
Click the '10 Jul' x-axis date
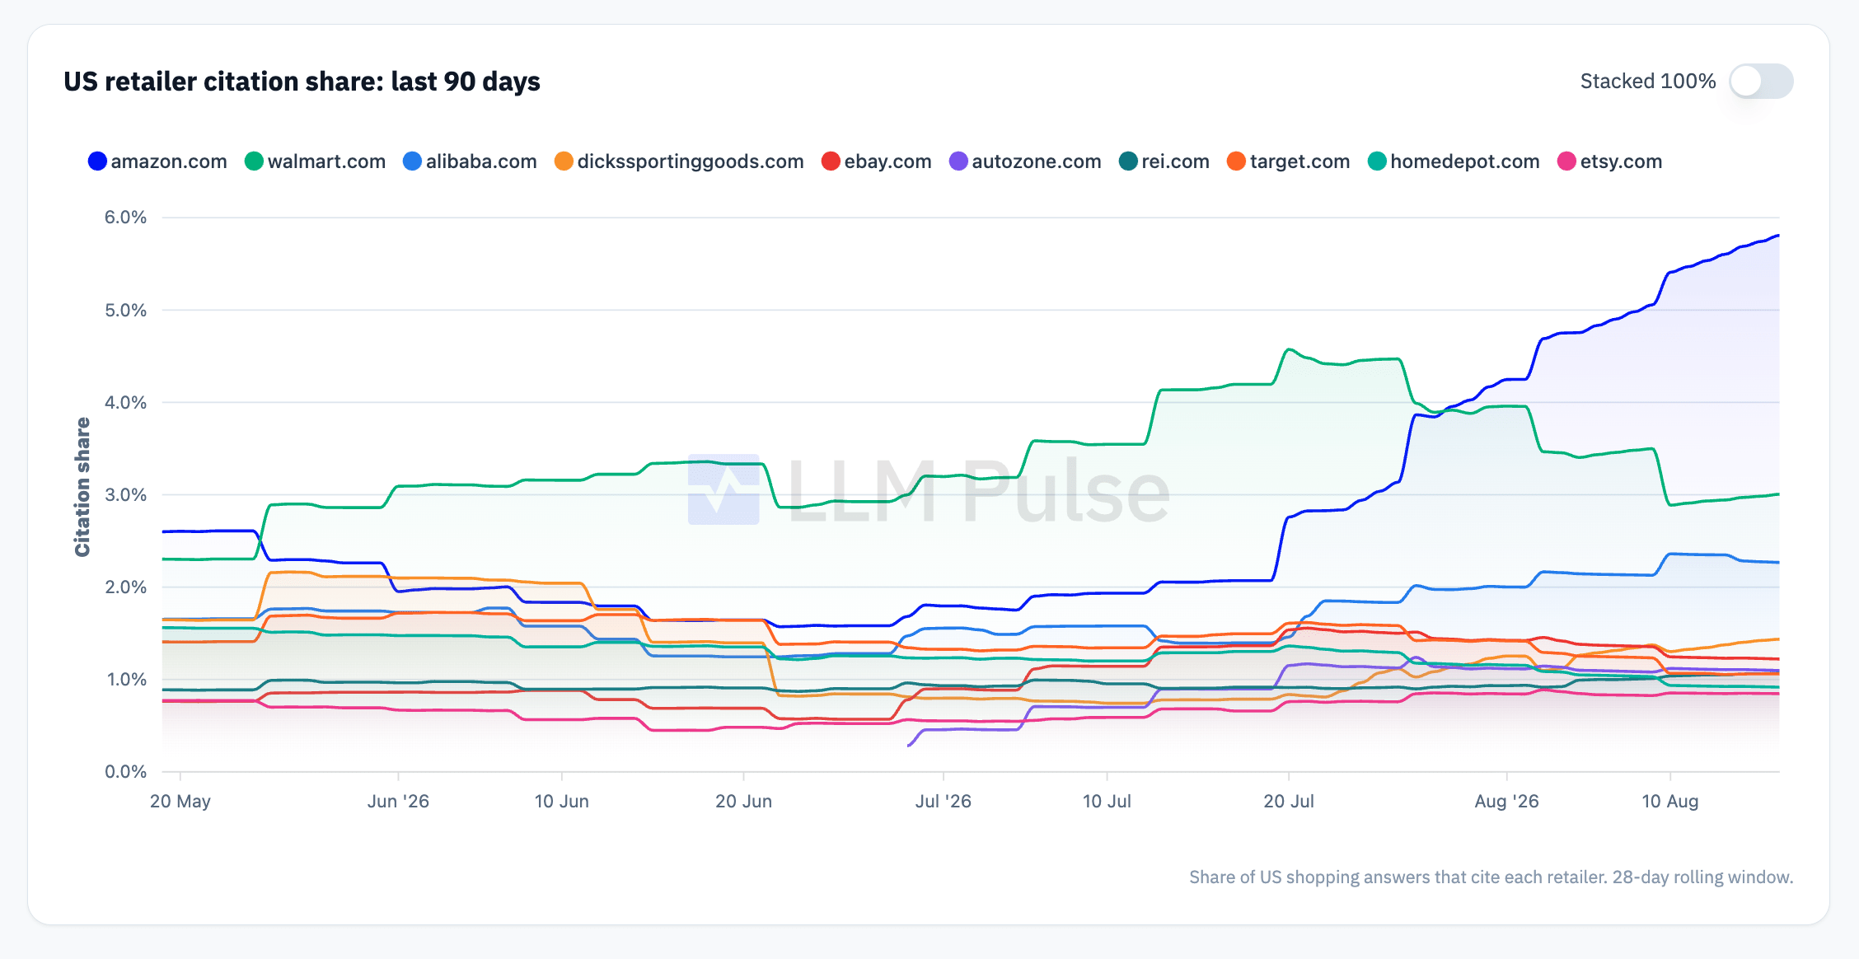pyautogui.click(x=1107, y=801)
